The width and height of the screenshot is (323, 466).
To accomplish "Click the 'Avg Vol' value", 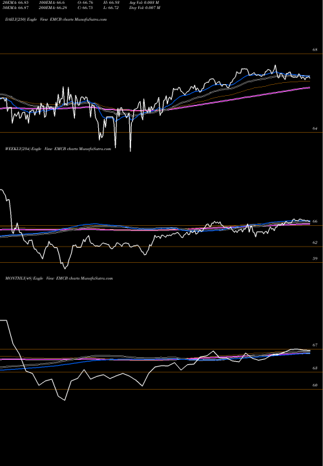I will (145, 3).
